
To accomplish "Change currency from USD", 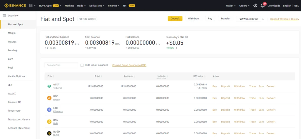I will [297, 6].
